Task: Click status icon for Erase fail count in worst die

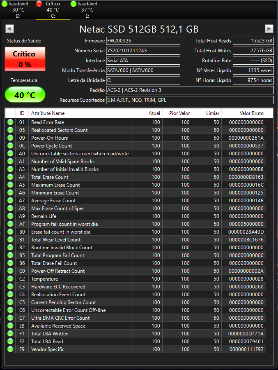Action: tap(10, 232)
